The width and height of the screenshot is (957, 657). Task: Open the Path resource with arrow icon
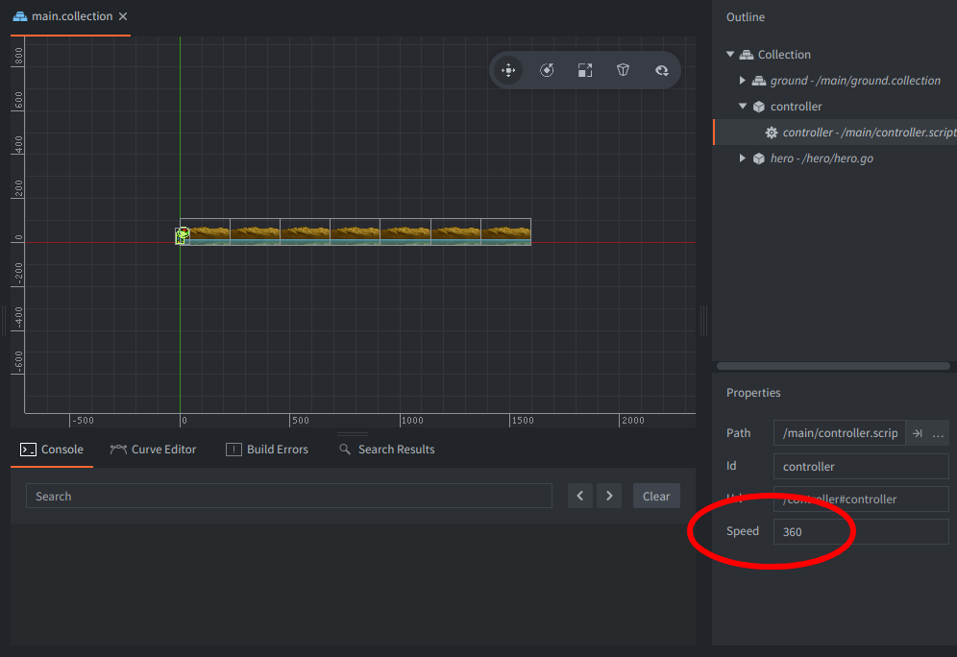pos(917,433)
